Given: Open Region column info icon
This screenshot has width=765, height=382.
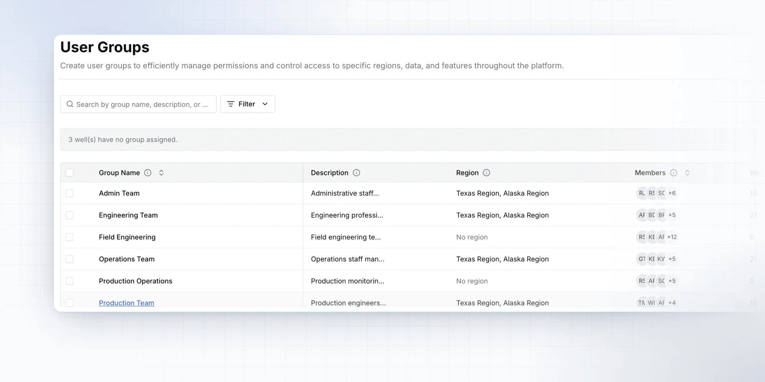Looking at the screenshot, I should coord(487,173).
